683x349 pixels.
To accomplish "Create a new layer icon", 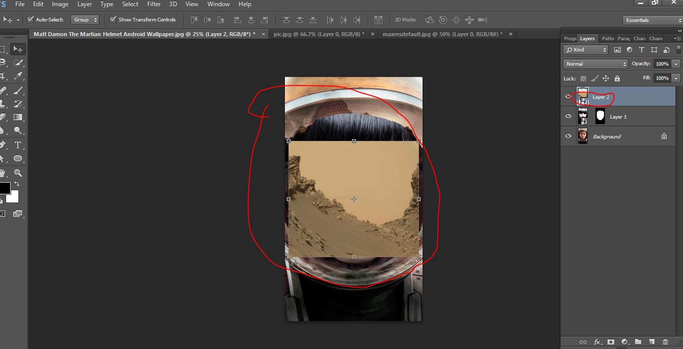I will point(651,342).
